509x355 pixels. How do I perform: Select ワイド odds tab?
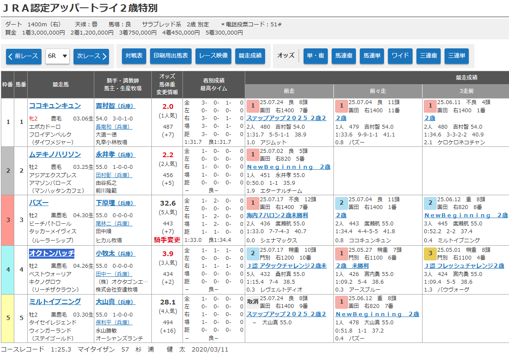[x=400, y=56]
